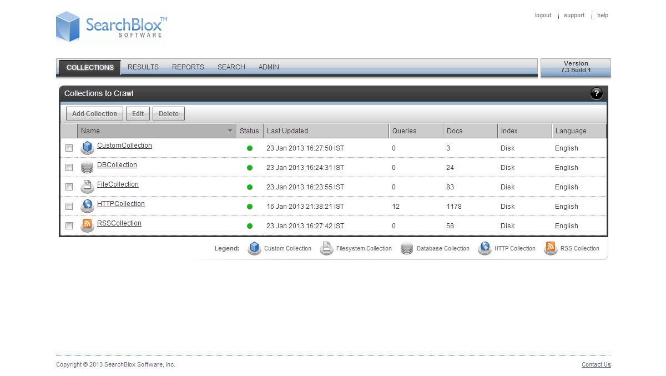
Task: Sort by the Status column header
Action: coord(250,131)
